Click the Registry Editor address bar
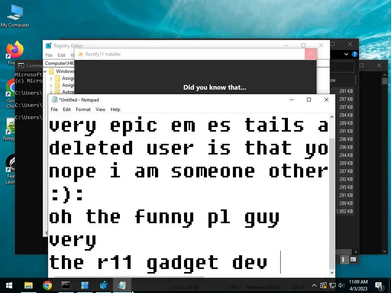This screenshot has width=391, height=293. (59, 63)
